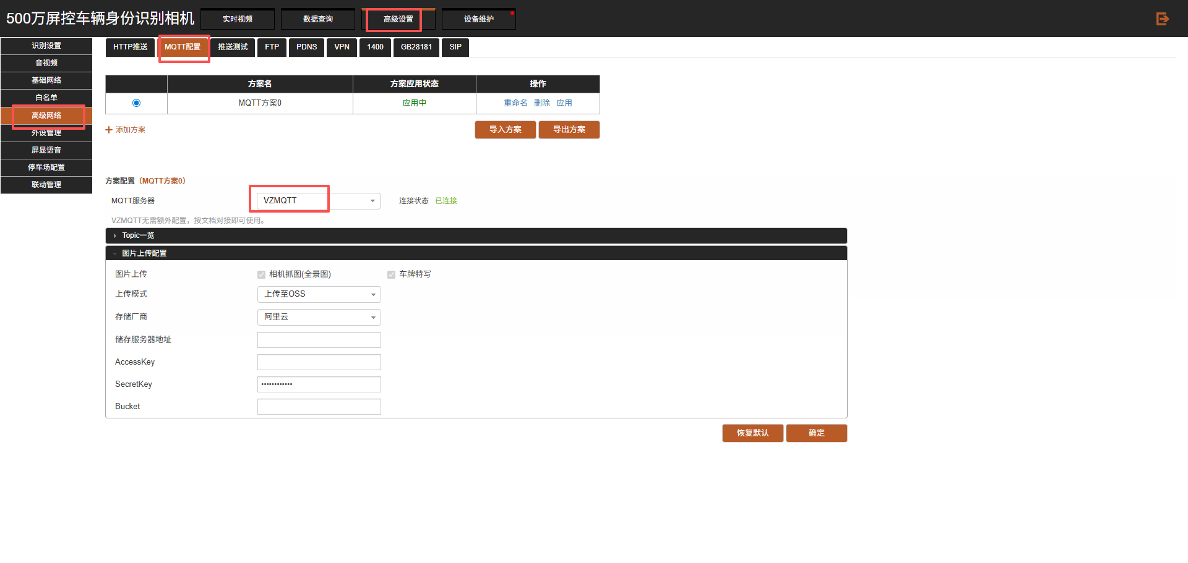Viewport: 1188px width, 563px height.
Task: Click the logout icon at top right
Action: click(1163, 19)
